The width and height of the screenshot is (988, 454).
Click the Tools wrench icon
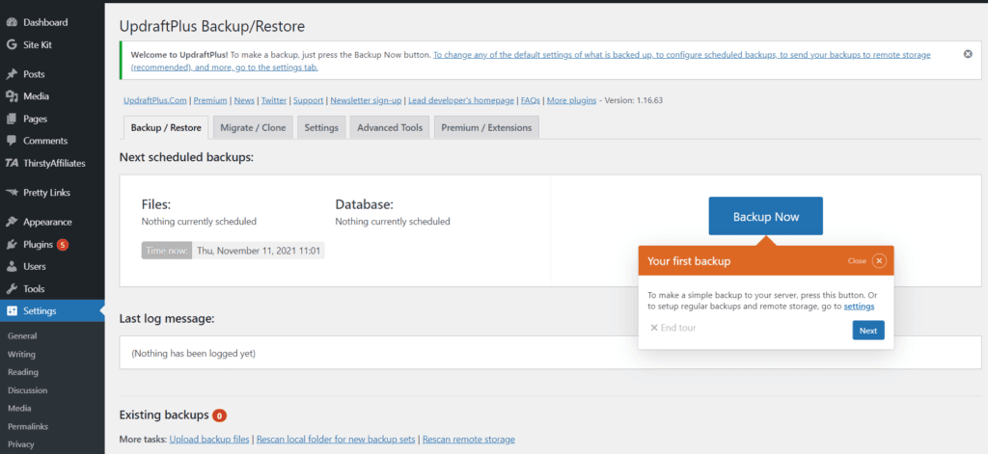tap(12, 289)
